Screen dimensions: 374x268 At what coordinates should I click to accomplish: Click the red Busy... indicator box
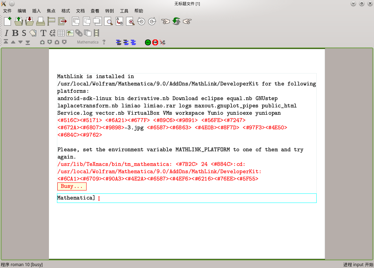point(72,186)
